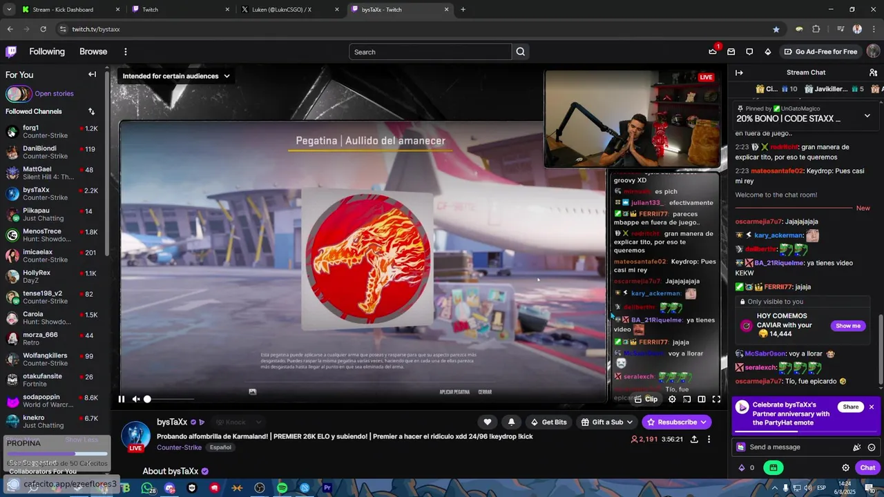Click the Get Bits button below the stream
The width and height of the screenshot is (884, 497).
tap(548, 422)
